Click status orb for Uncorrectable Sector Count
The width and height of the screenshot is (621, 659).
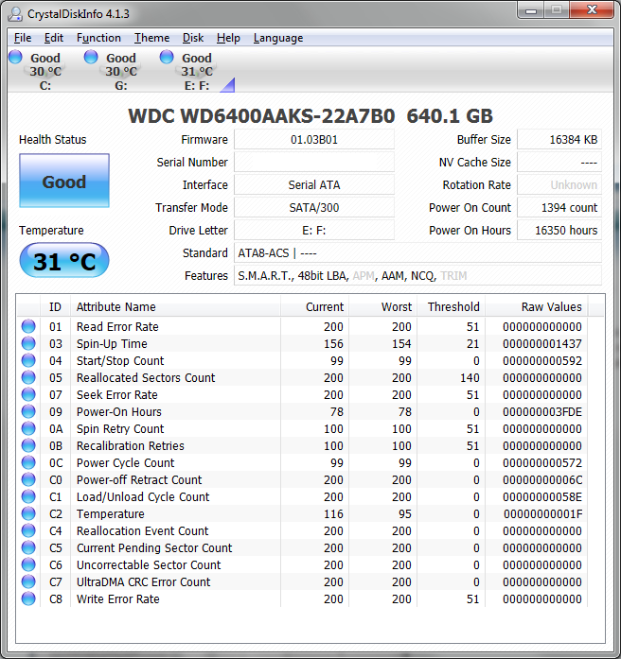(x=28, y=564)
